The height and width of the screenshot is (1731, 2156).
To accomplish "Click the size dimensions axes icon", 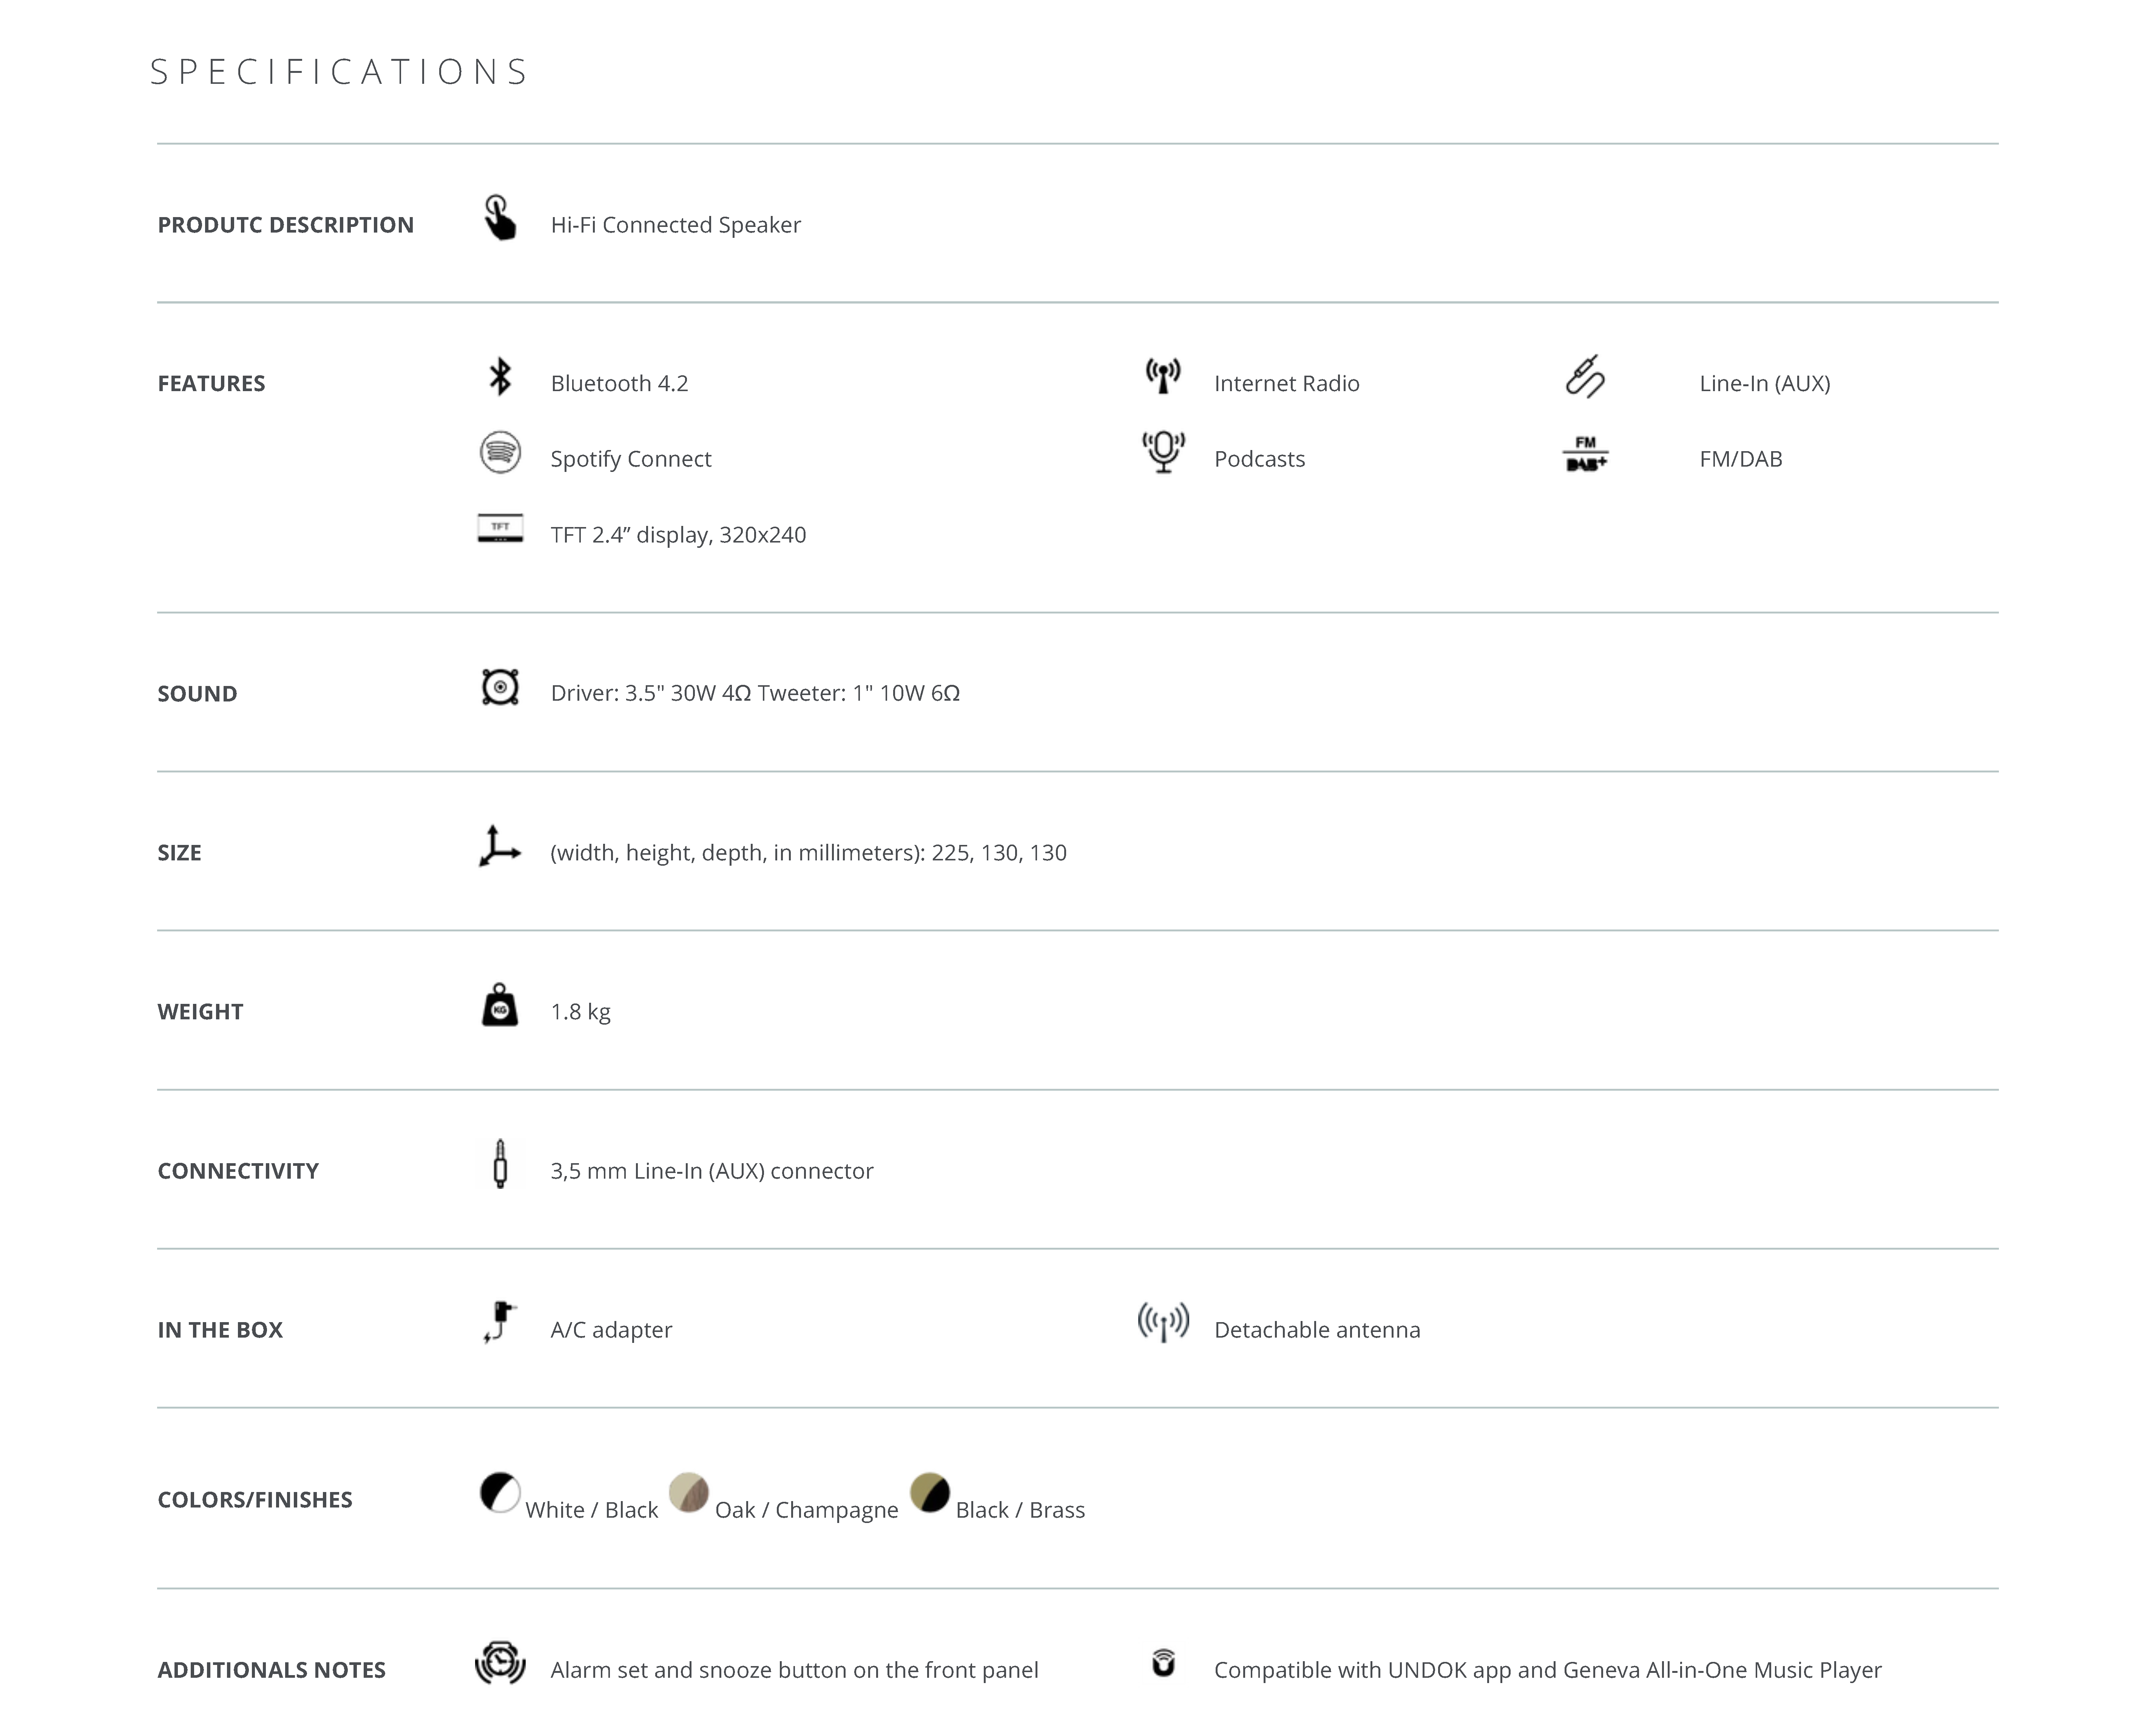I will point(499,846).
